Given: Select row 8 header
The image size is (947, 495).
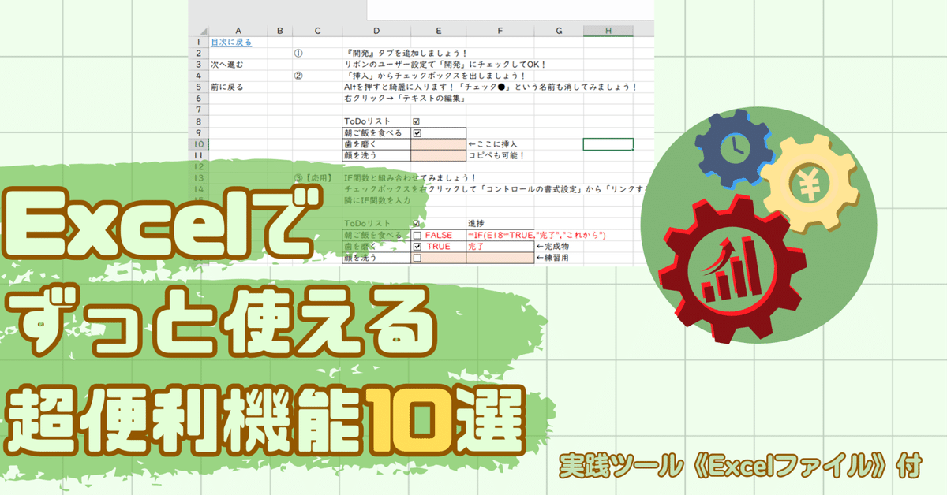Looking at the screenshot, I should (x=199, y=121).
